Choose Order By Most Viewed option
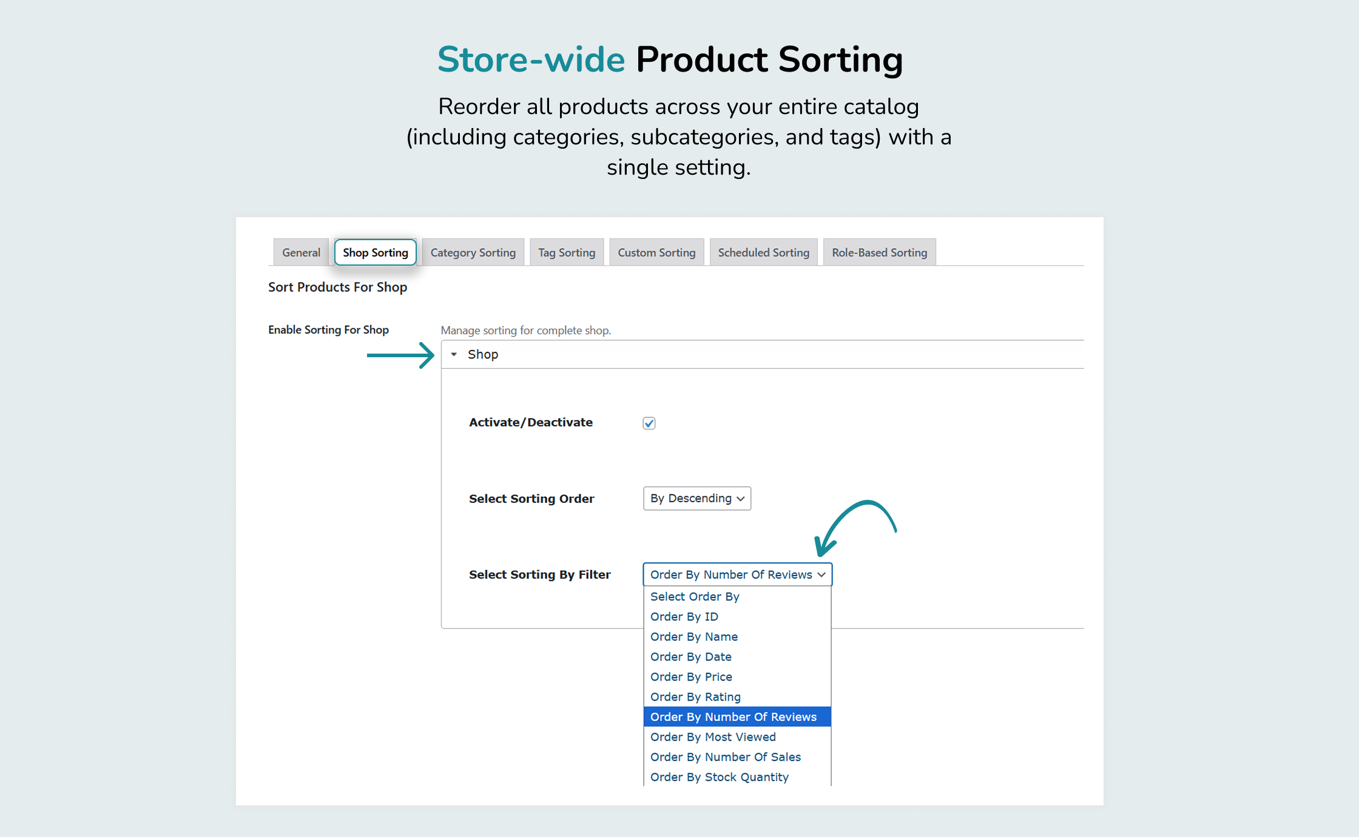This screenshot has width=1359, height=837. [737, 737]
